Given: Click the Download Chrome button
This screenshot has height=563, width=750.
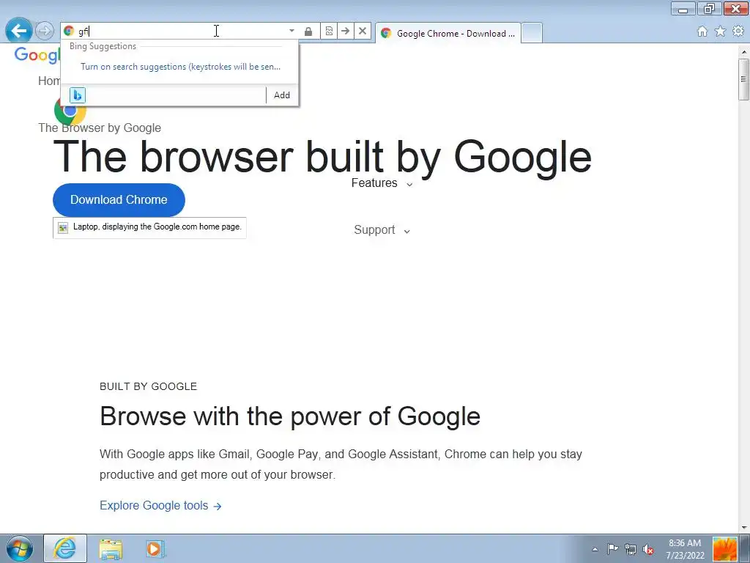Looking at the screenshot, I should (x=119, y=199).
